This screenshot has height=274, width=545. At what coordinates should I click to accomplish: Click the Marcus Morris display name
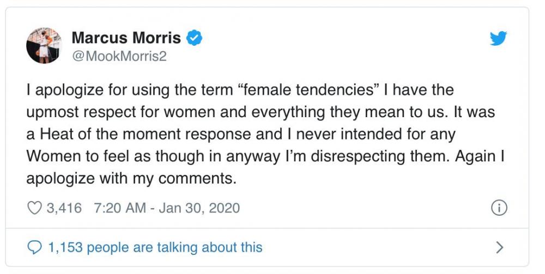(x=126, y=38)
